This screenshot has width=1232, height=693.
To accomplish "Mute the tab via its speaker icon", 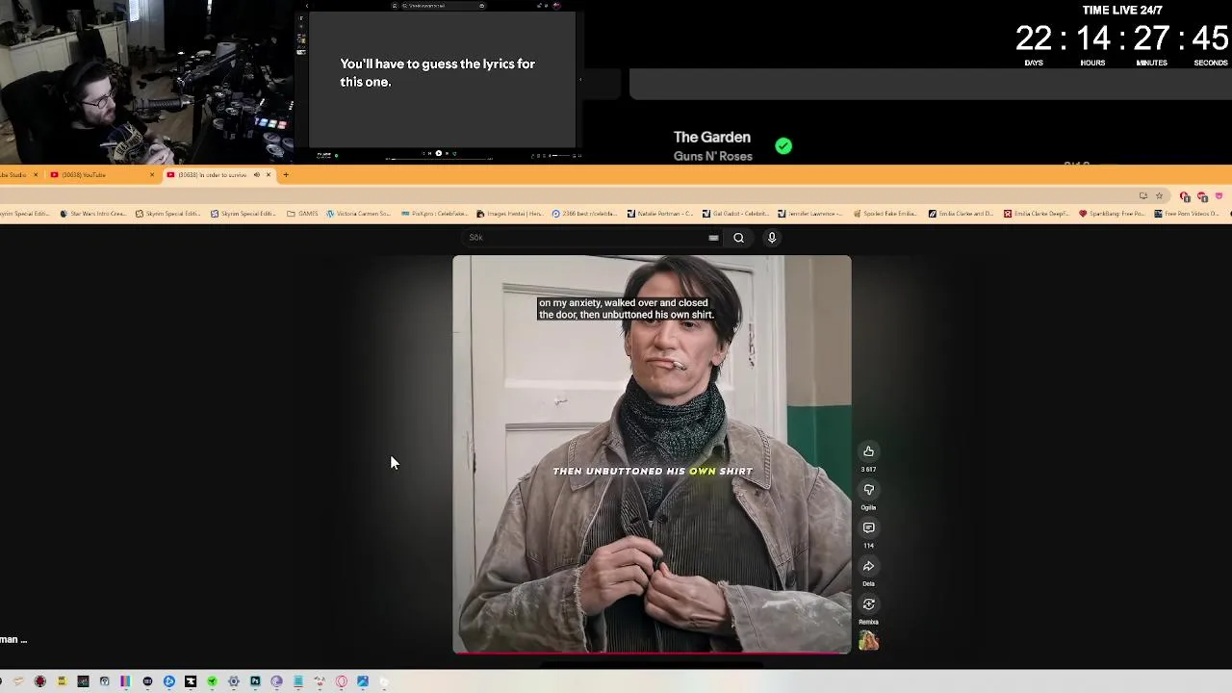I will (x=256, y=175).
